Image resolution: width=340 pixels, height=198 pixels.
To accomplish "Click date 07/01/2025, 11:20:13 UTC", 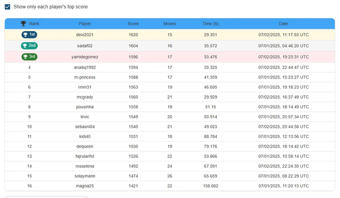I will [283, 186].
